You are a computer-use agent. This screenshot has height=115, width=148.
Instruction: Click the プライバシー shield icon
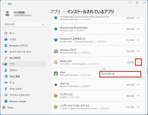click(6, 95)
